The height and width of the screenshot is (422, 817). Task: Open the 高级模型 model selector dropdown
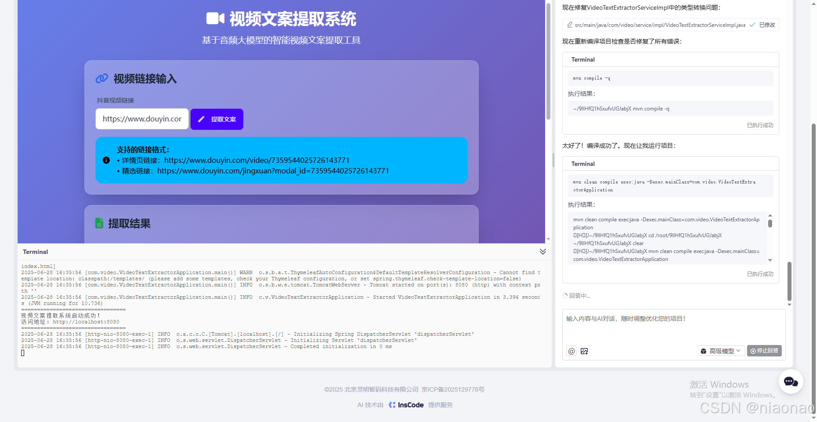click(x=721, y=351)
